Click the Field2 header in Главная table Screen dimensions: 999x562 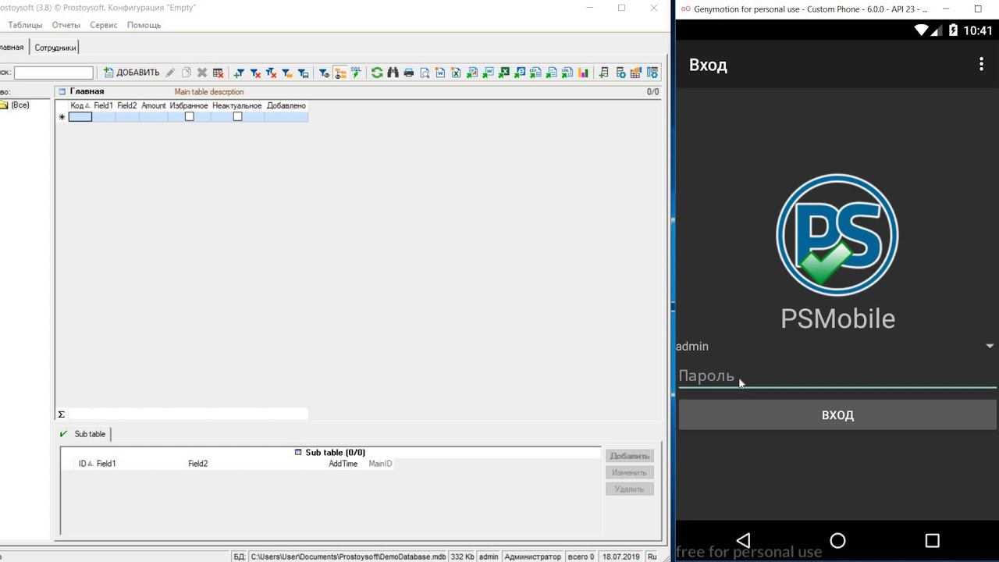(127, 105)
